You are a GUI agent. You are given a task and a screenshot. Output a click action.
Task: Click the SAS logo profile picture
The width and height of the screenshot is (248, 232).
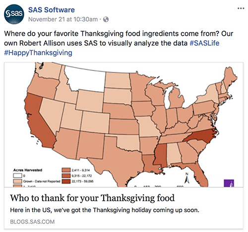(x=14, y=14)
